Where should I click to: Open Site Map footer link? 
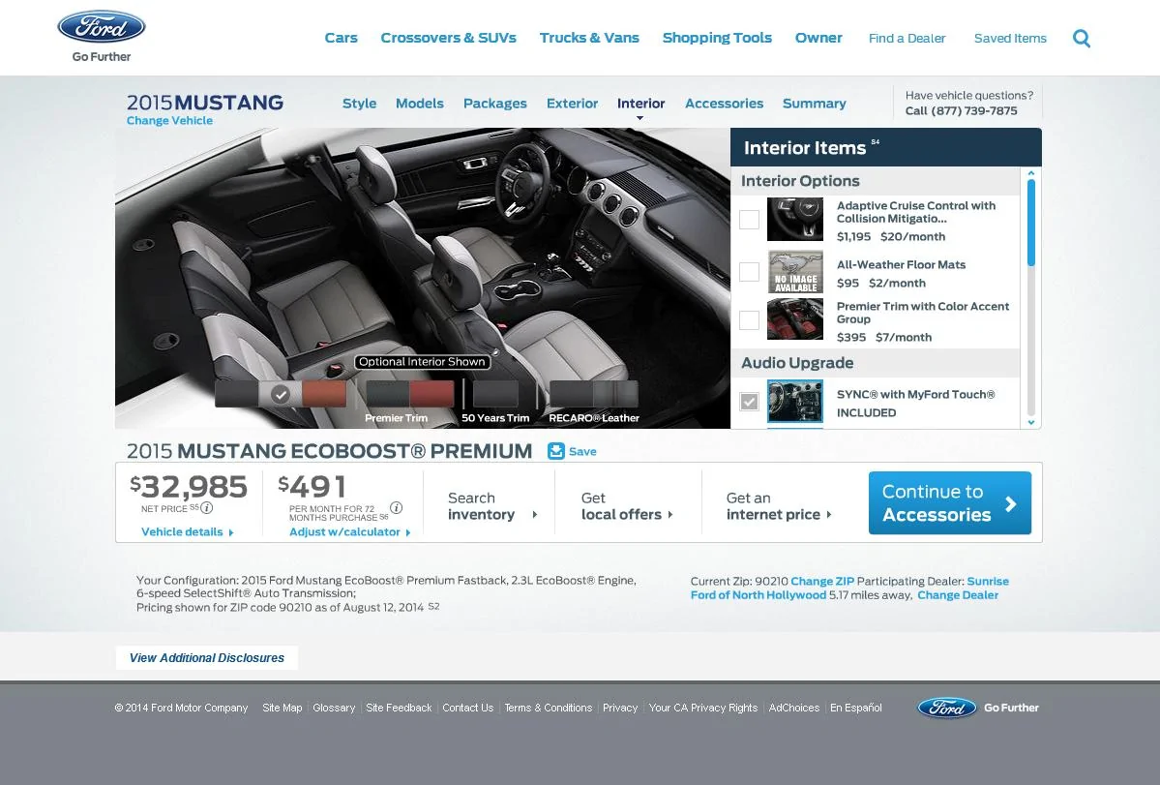(x=282, y=709)
